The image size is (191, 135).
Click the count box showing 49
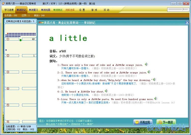pyautogui.click(x=29, y=39)
